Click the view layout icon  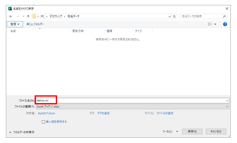click(x=210, y=24)
